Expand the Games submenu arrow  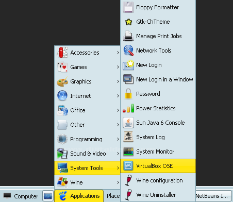[x=118, y=67]
